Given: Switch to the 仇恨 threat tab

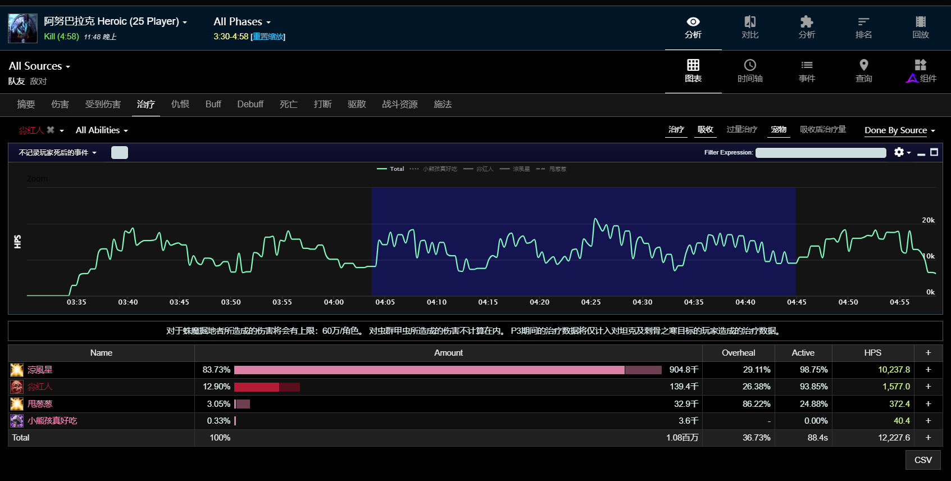Looking at the screenshot, I should (x=180, y=105).
